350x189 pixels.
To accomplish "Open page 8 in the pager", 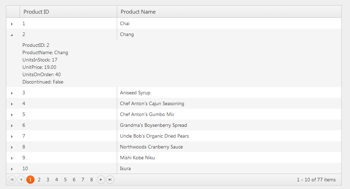I will [x=92, y=180].
